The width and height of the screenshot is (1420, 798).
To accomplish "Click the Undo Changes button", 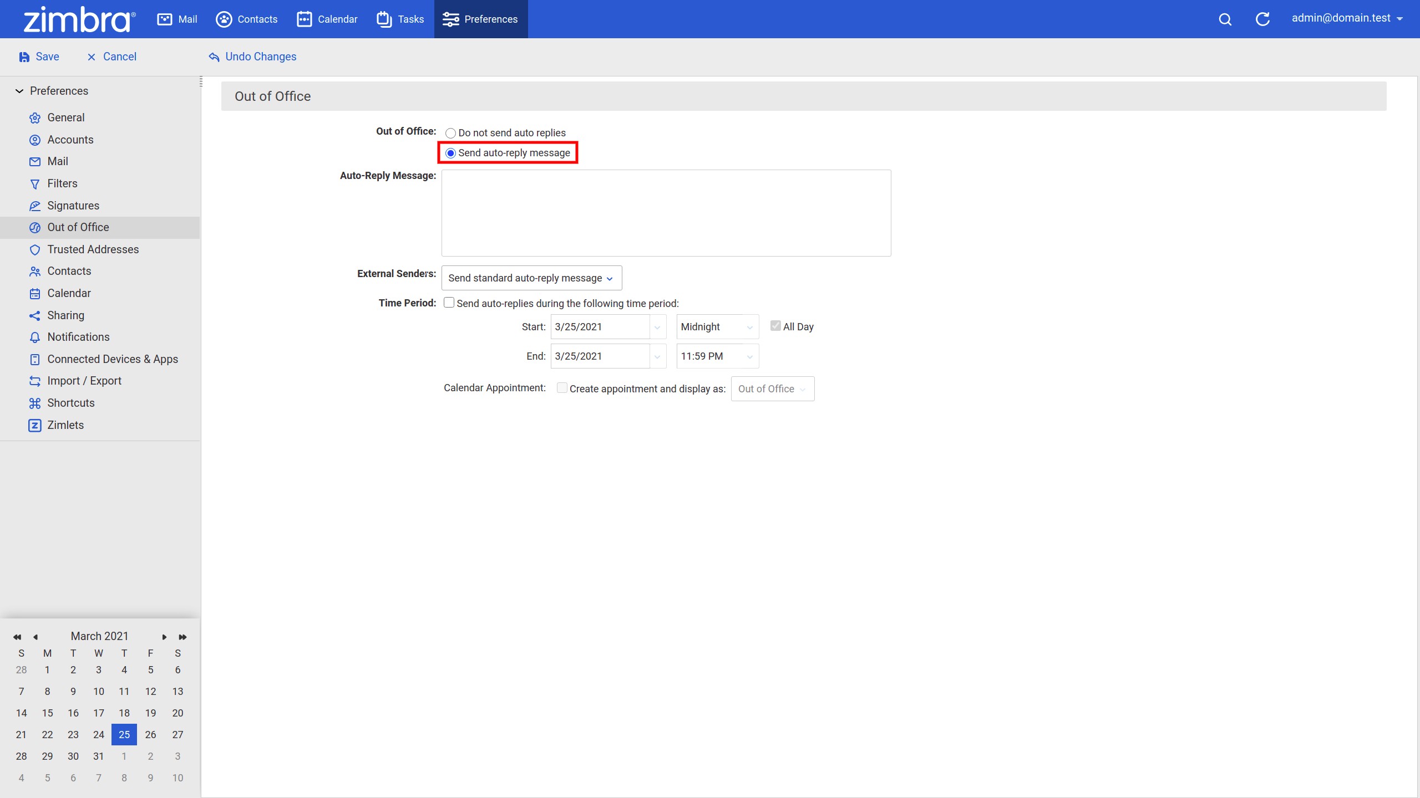I will tap(252, 57).
